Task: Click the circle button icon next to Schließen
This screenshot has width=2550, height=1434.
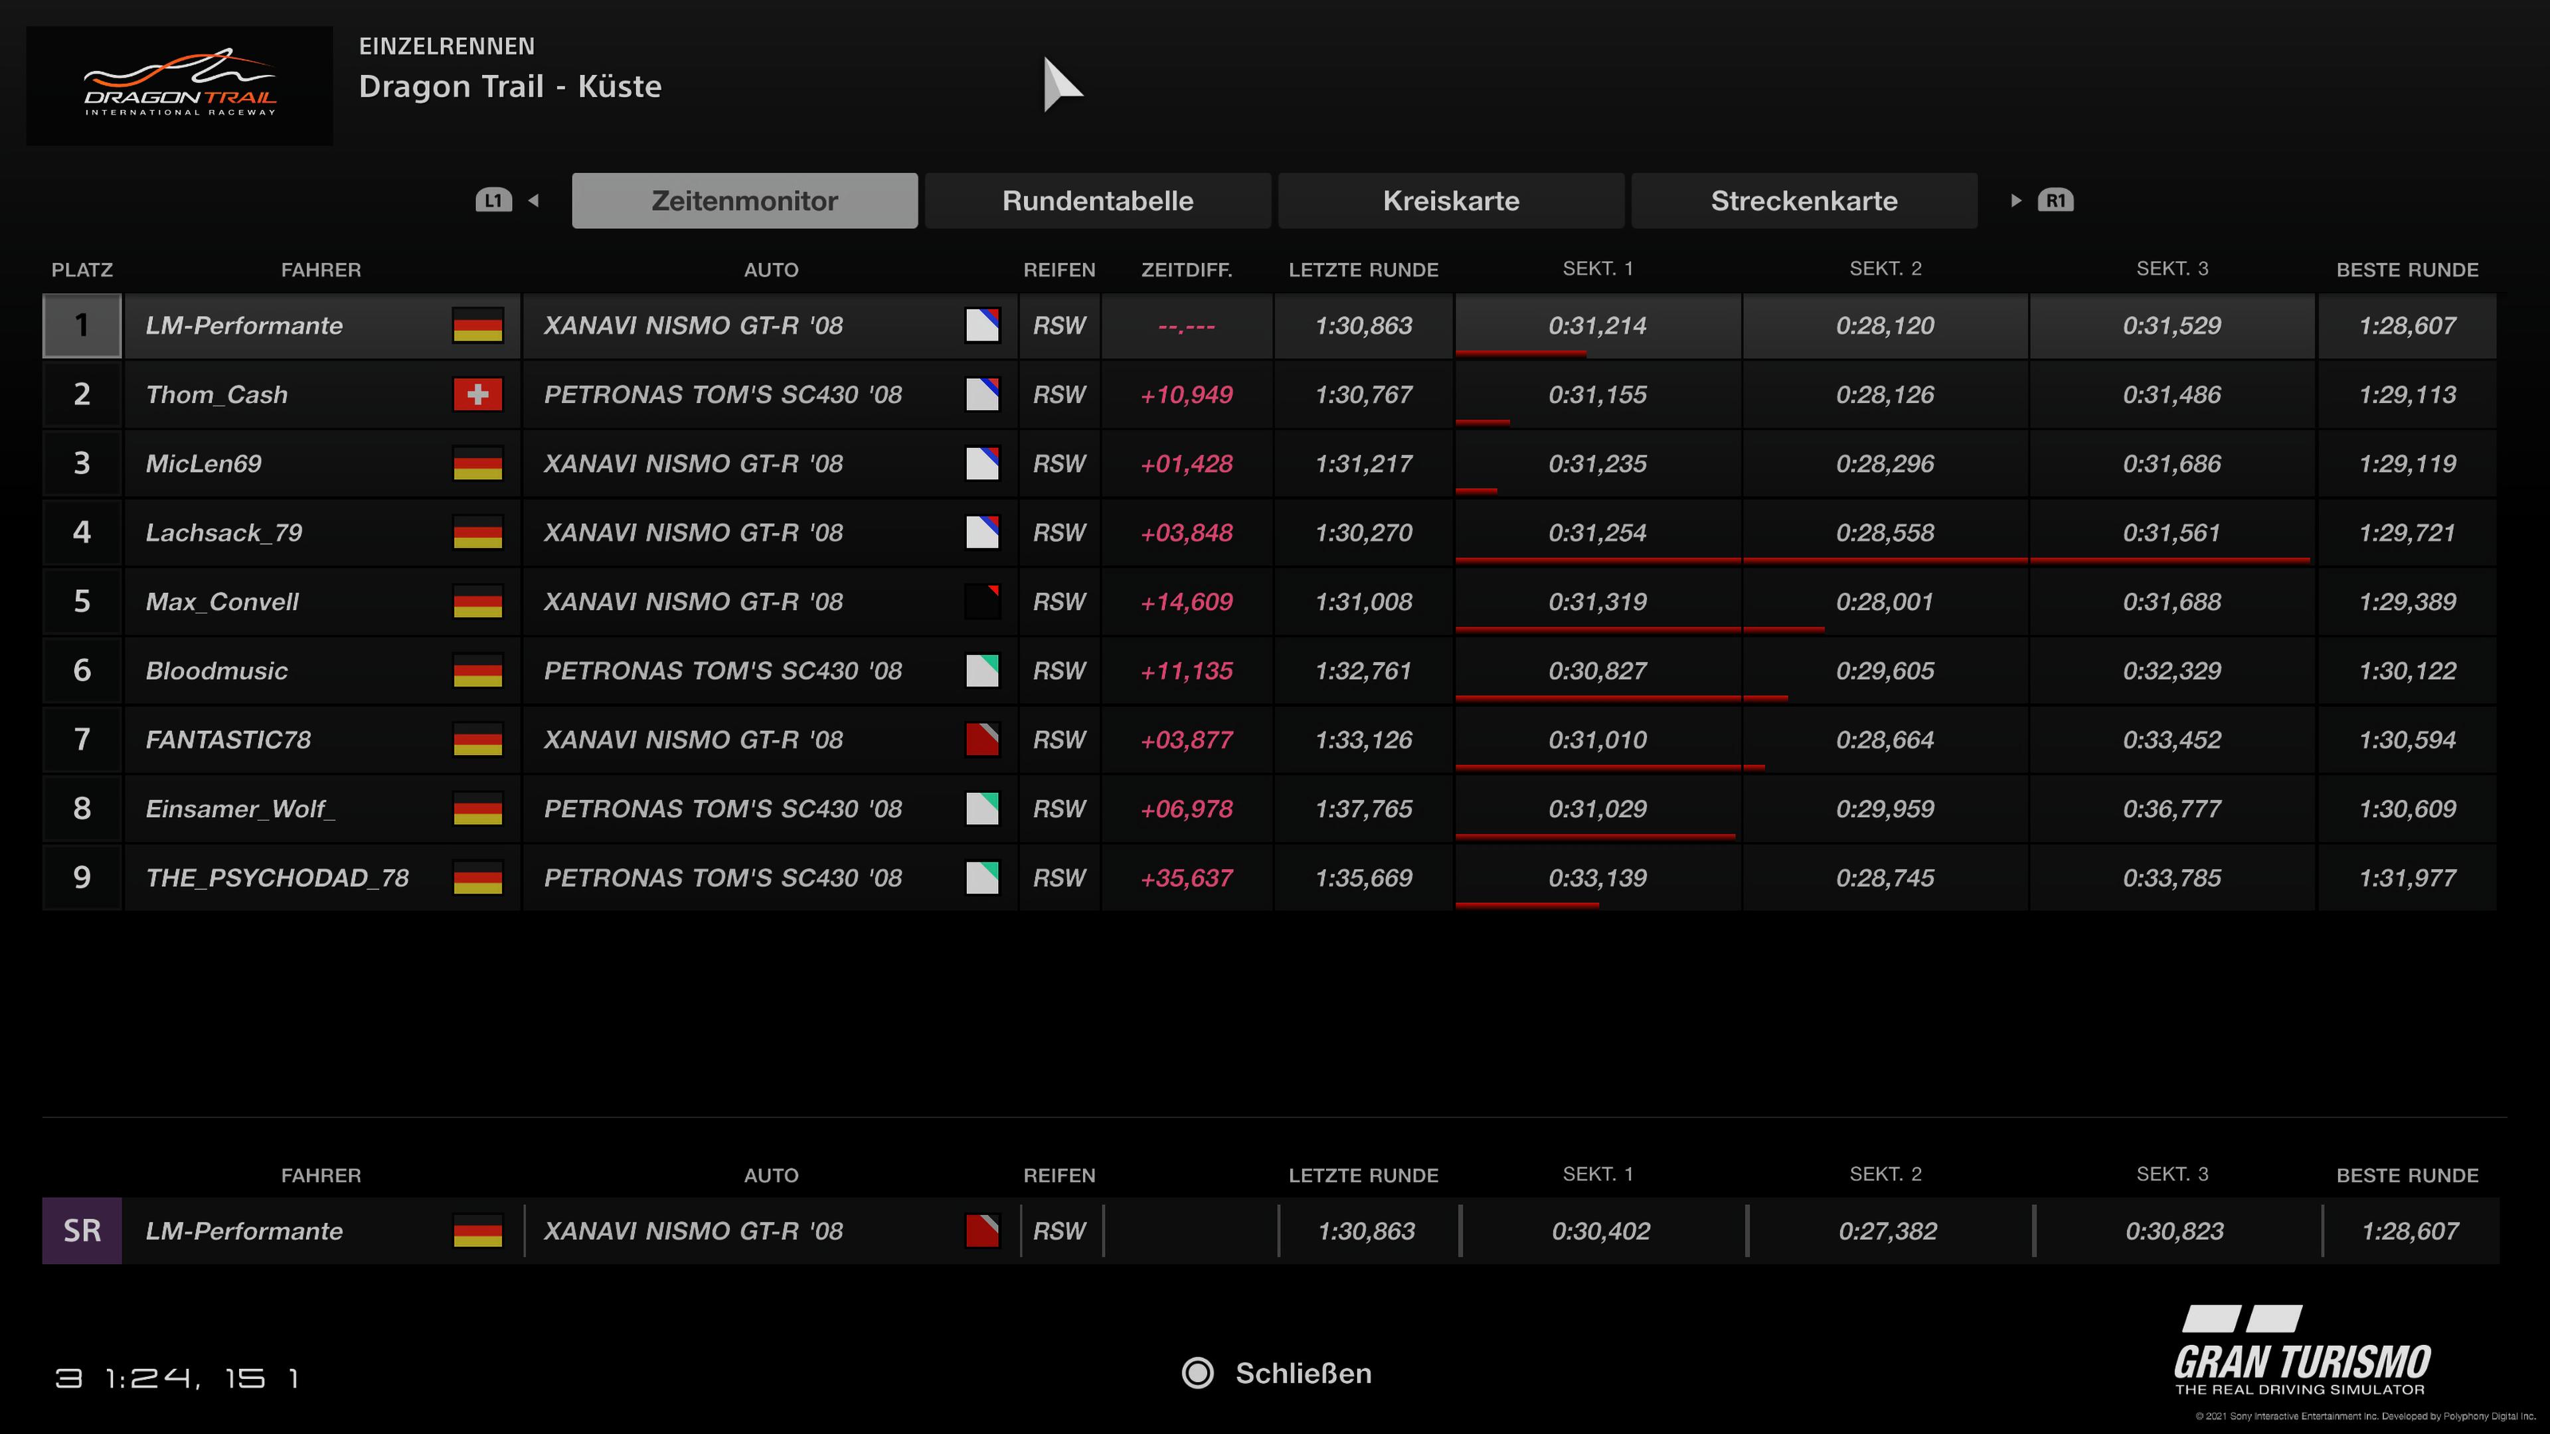Action: (x=1197, y=1374)
